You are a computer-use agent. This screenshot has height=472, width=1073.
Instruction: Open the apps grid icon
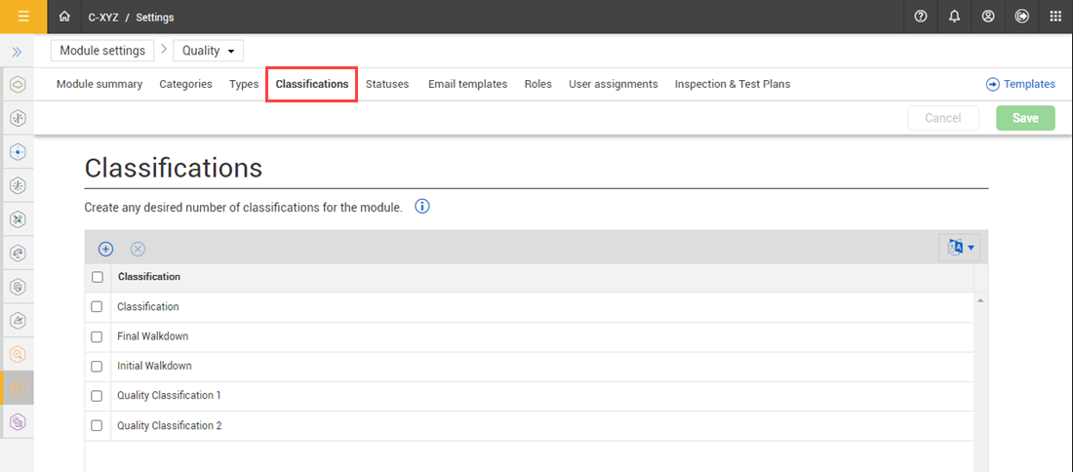[1055, 17]
